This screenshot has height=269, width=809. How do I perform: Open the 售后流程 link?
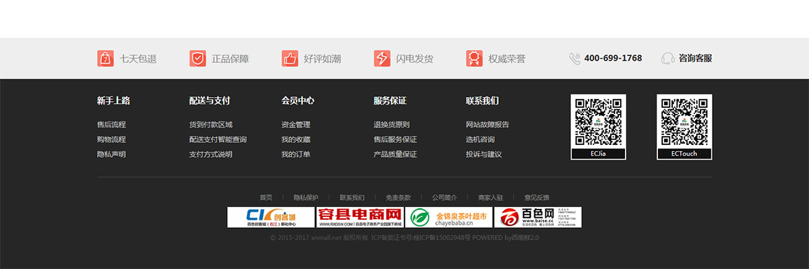111,125
